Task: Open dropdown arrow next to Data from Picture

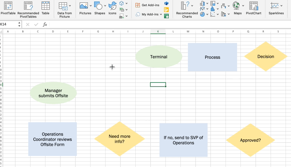Action: [70, 6]
